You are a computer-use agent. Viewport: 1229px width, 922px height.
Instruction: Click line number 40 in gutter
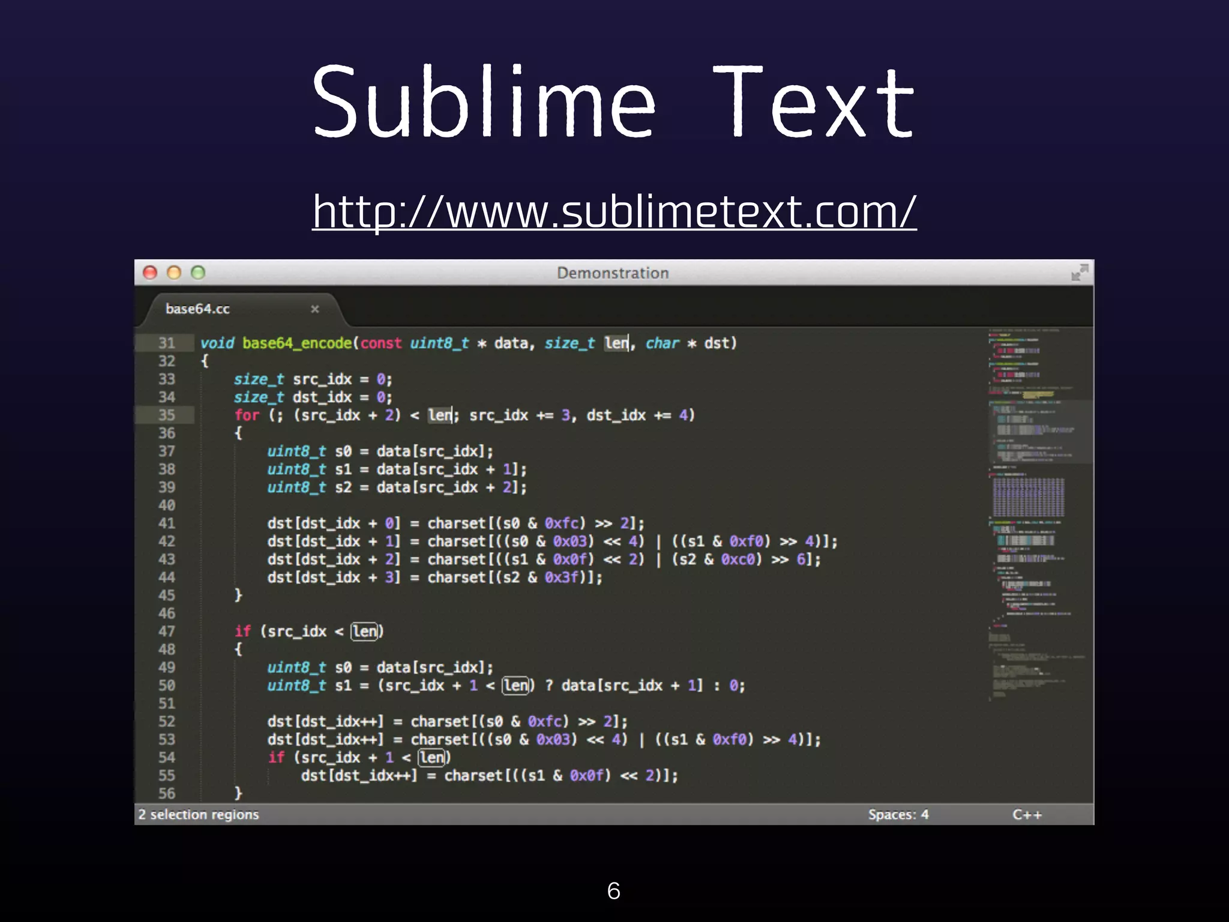166,505
